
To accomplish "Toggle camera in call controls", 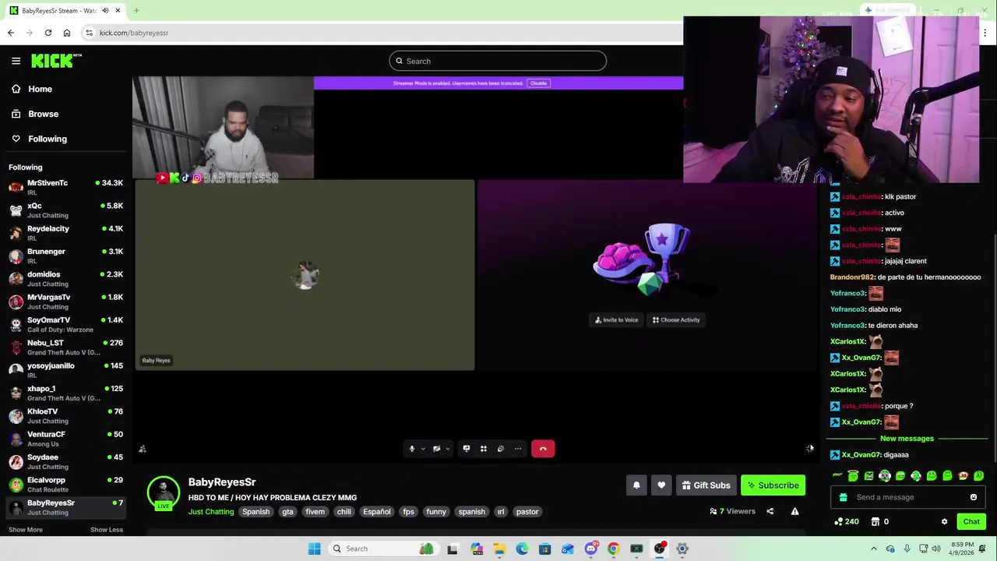I will tap(436, 449).
